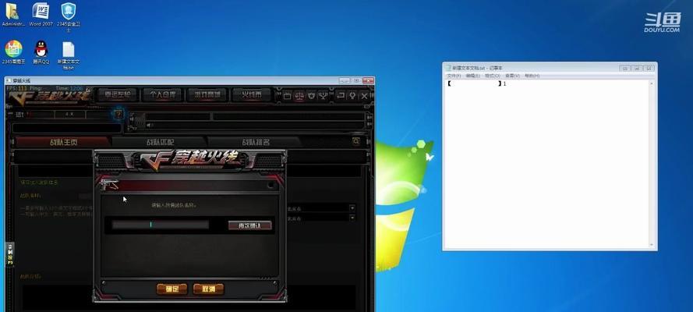Switch to the 战队匹配 clan match tab

(160, 142)
